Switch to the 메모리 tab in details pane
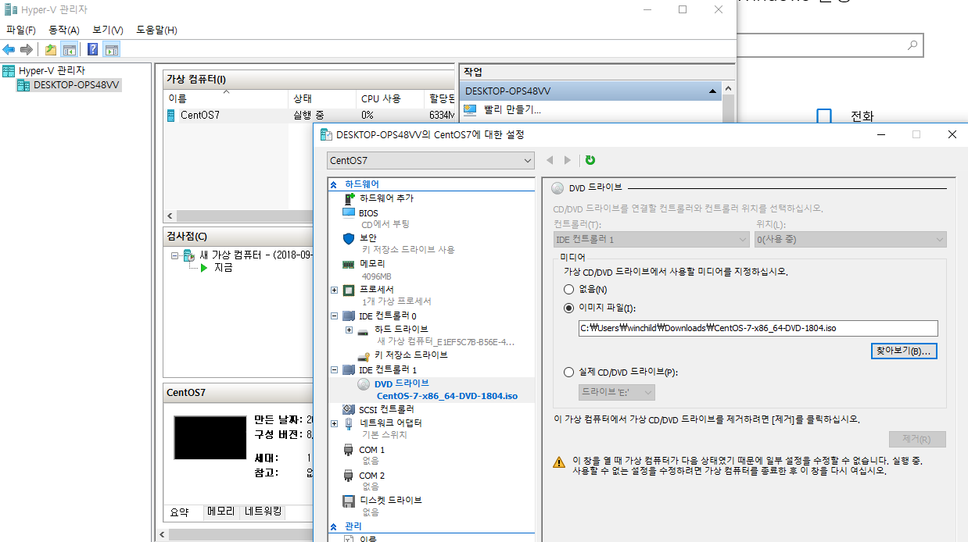Viewport: 968px width, 542px height. [221, 512]
